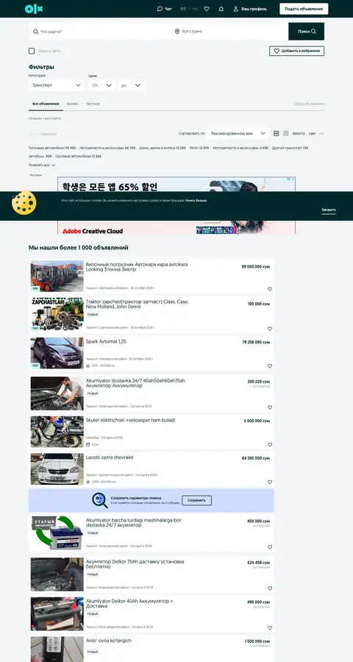Open the price От dropdown
This screenshot has width=353, height=662.
(x=101, y=85)
